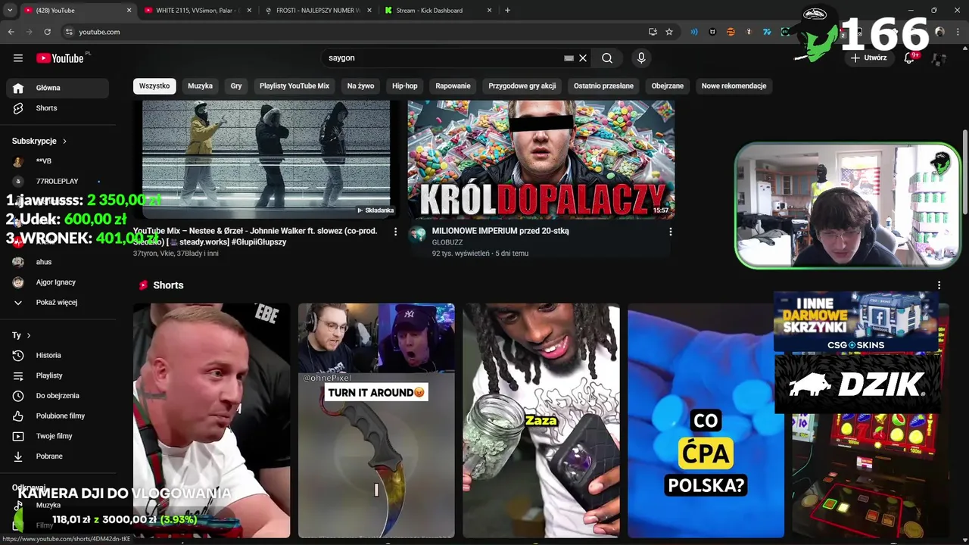Image resolution: width=969 pixels, height=545 pixels.
Task: Open the CO ĆPA POLSKA Short
Action: click(706, 420)
